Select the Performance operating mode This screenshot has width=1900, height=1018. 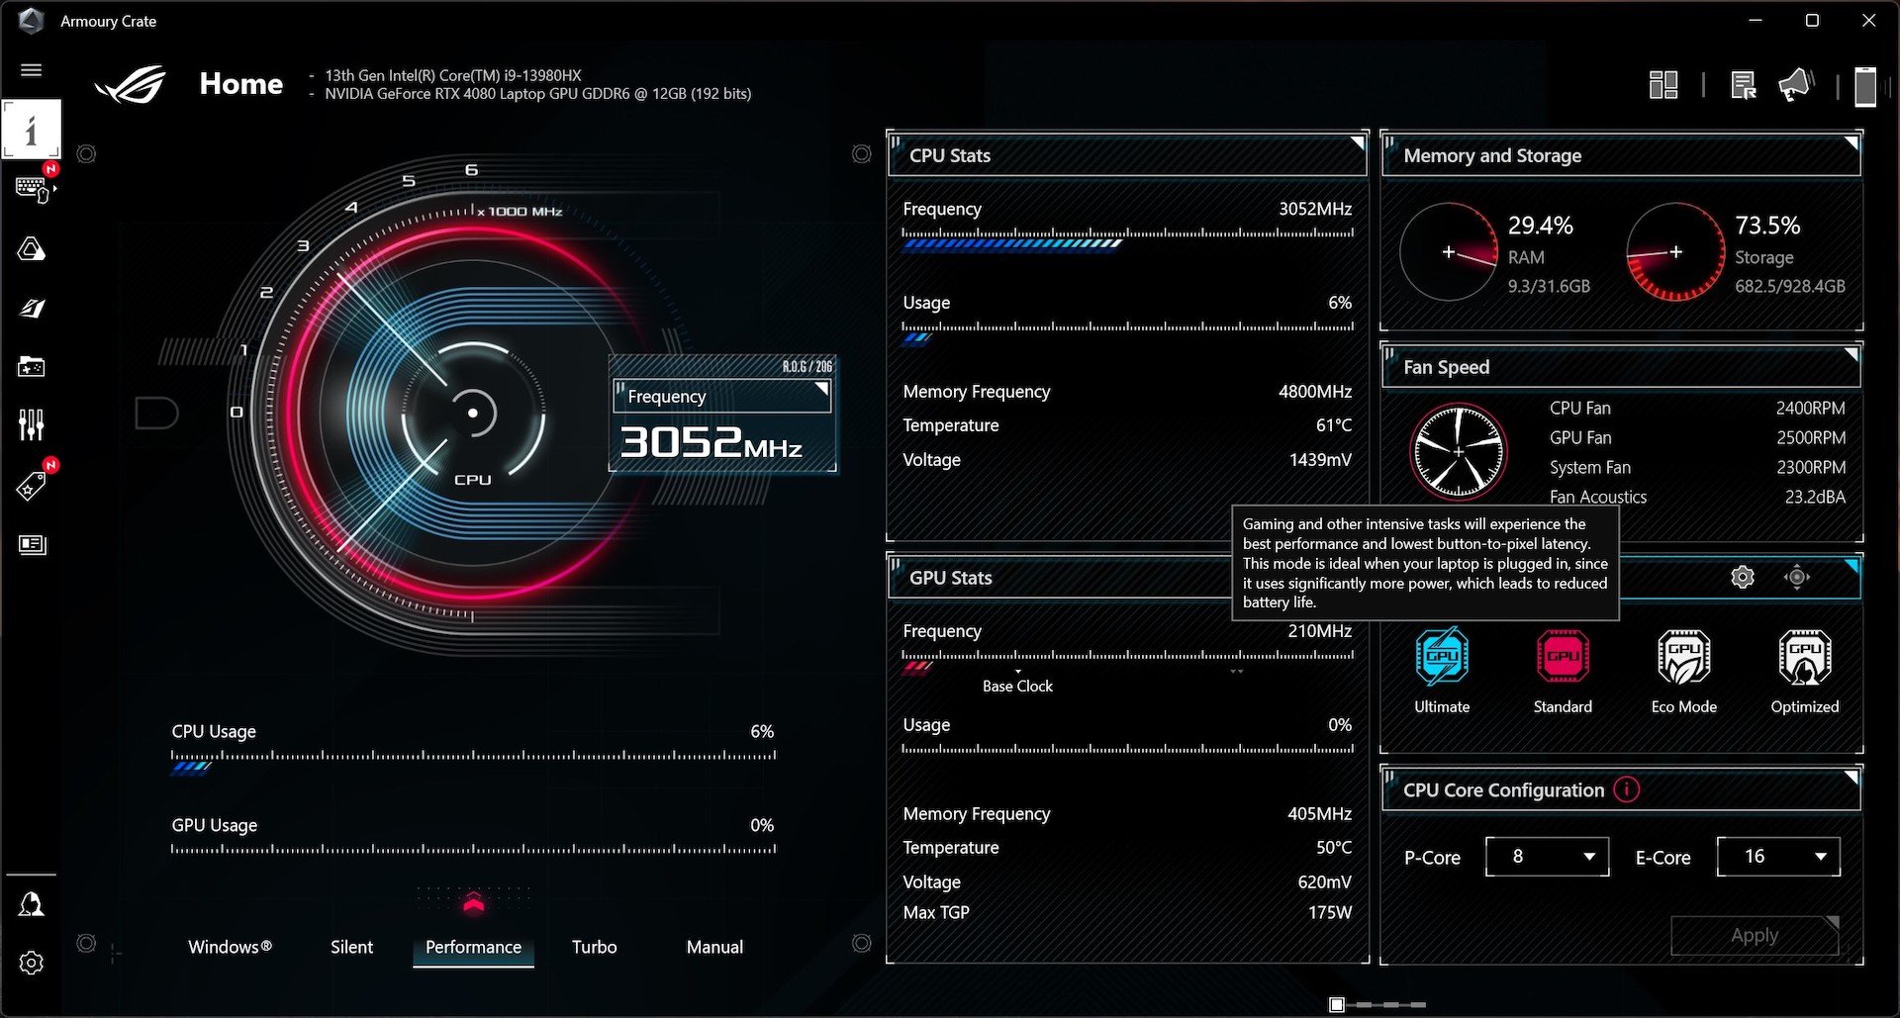473,947
